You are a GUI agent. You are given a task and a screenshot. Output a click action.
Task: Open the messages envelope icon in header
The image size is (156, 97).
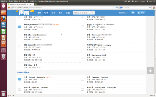click(x=133, y=13)
